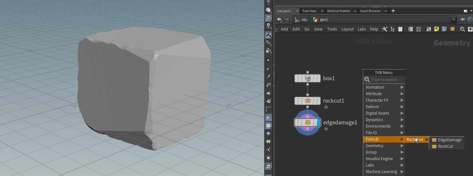Open the path history dropdown arrow
Image resolution: width=473 pixels, height=176 pixels.
[453, 19]
